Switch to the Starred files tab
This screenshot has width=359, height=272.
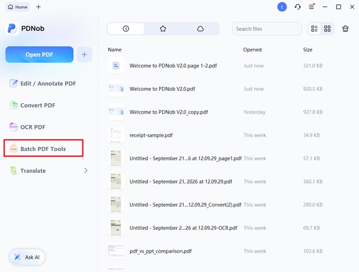163,28
